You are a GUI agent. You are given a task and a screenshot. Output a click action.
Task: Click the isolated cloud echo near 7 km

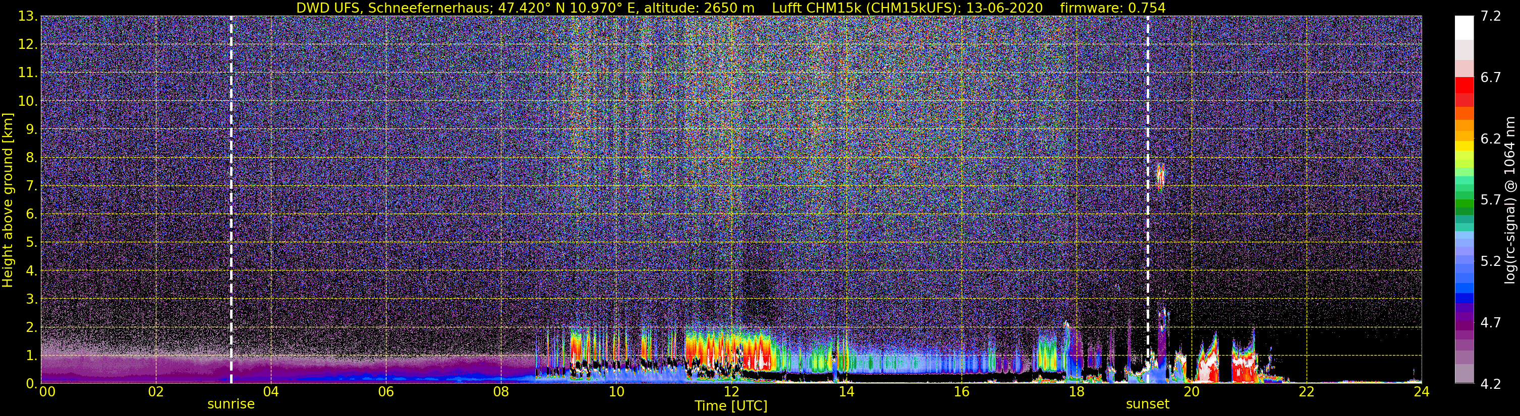tap(1161, 177)
